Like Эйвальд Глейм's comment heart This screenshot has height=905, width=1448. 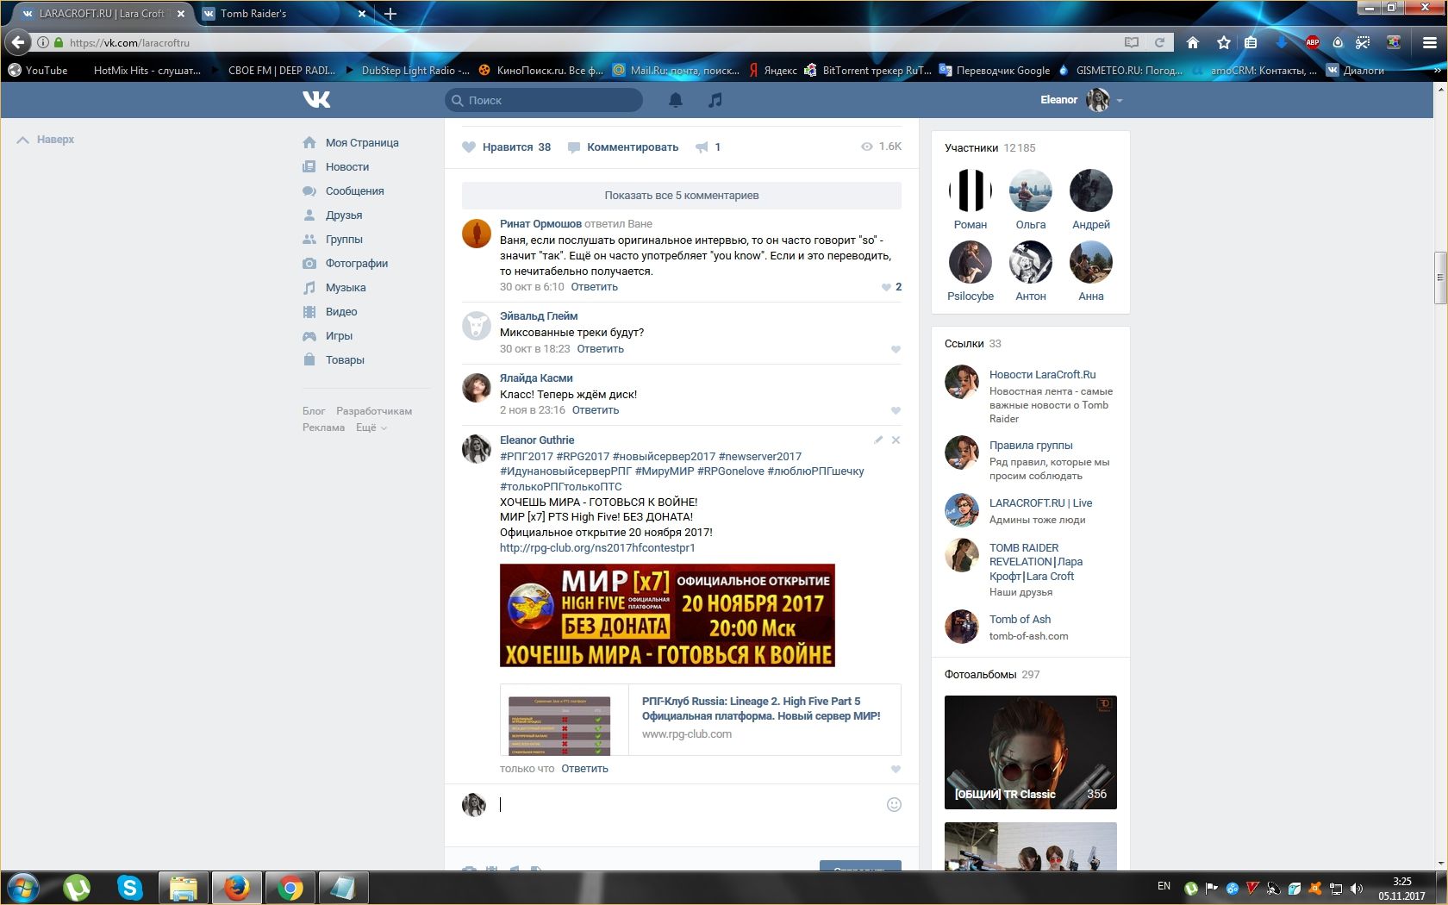coord(896,349)
